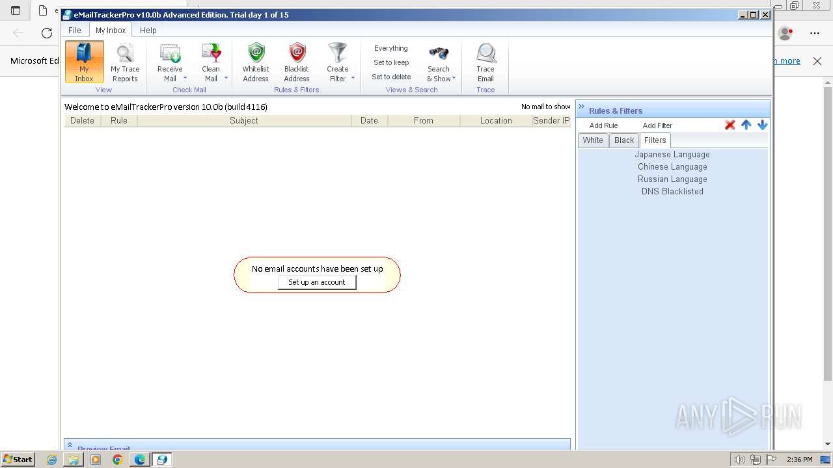Select the Filters tab

pos(655,140)
